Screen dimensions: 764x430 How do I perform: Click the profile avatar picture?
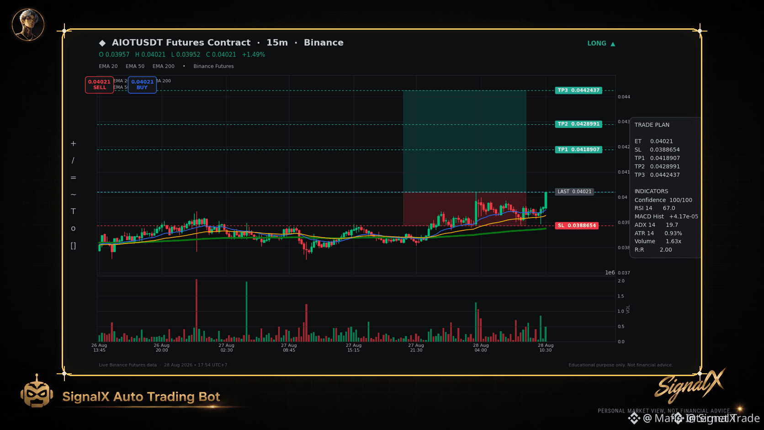point(28,24)
